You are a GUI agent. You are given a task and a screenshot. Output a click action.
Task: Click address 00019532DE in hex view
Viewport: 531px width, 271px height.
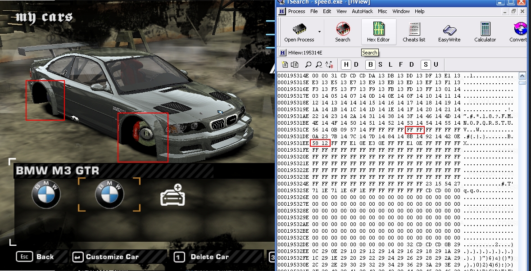pyautogui.click(x=293, y=245)
